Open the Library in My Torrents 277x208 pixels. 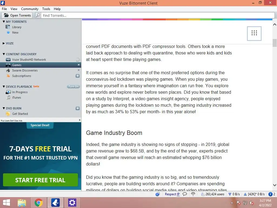tap(17, 27)
